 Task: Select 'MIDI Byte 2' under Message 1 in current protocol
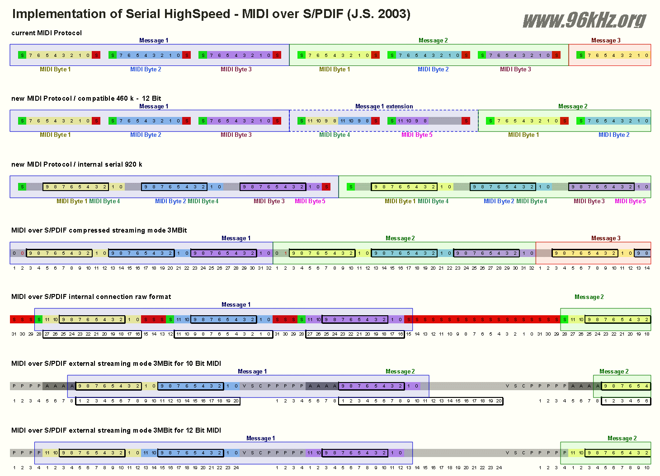coord(146,70)
